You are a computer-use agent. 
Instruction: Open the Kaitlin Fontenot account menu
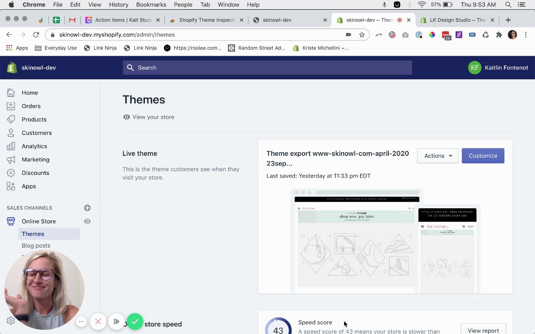point(498,67)
